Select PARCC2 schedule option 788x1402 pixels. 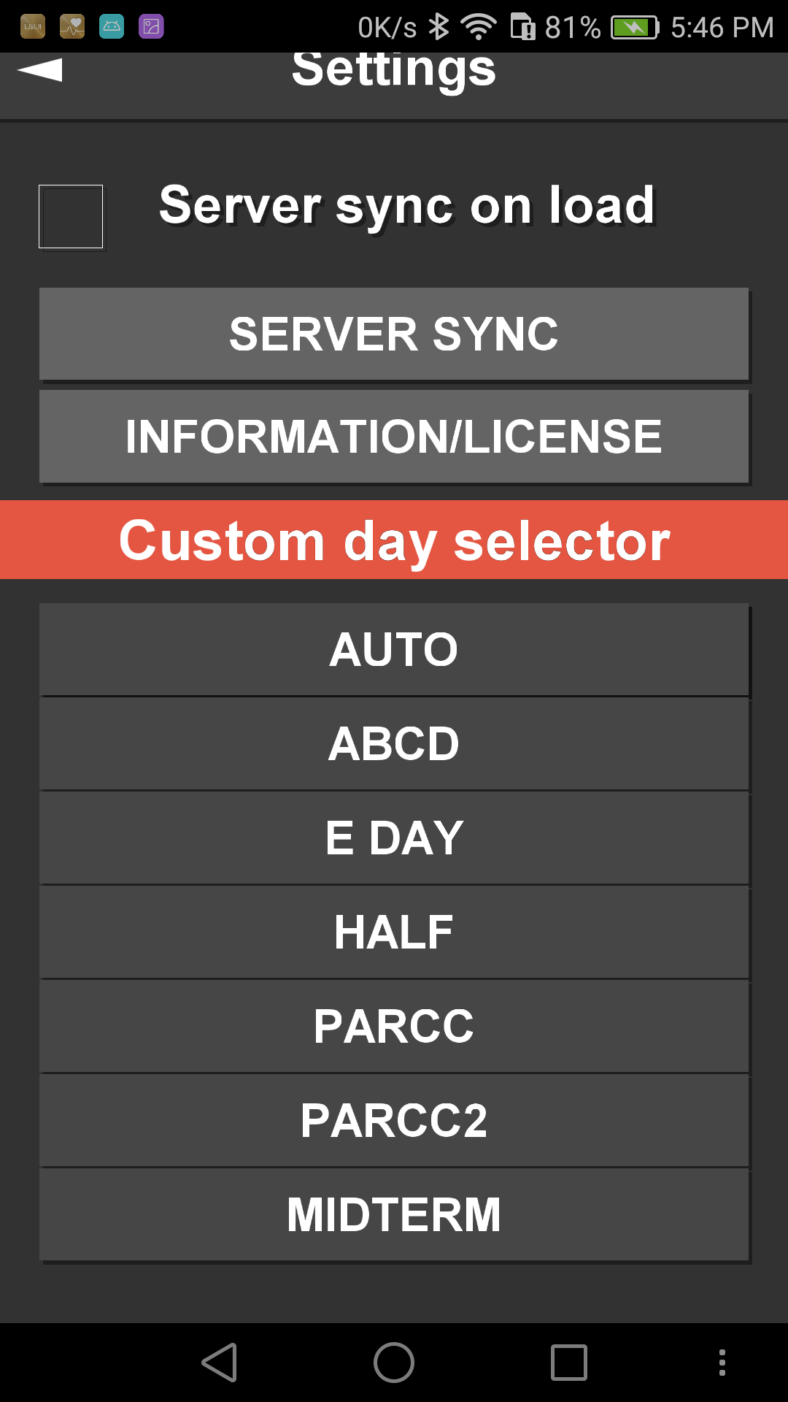point(394,1121)
